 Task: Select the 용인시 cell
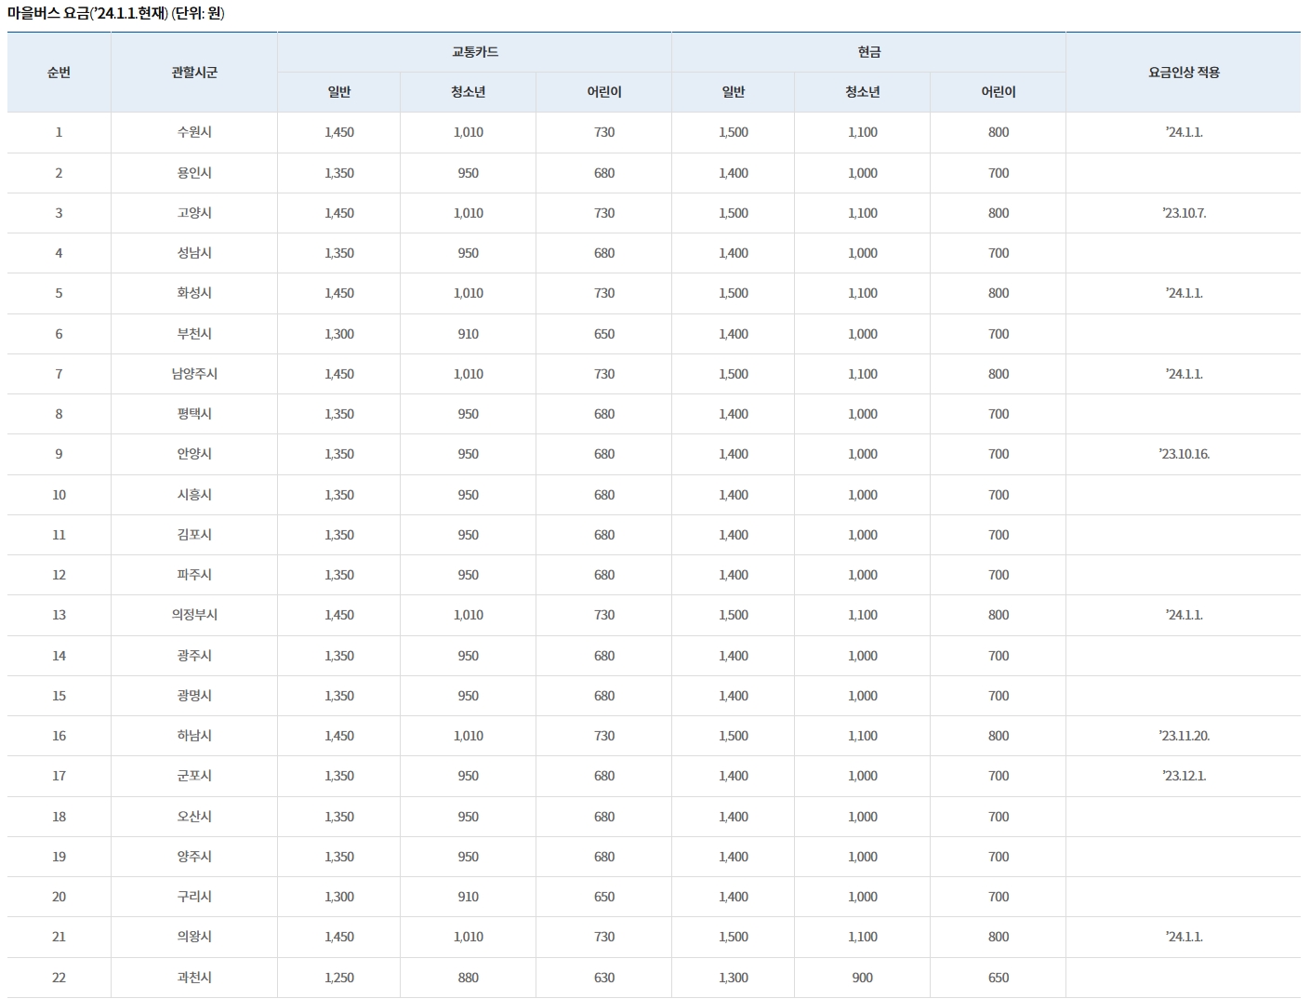coord(194,173)
